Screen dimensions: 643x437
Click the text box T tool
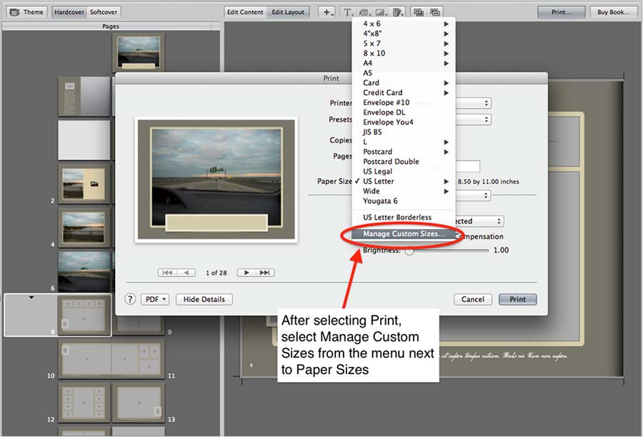pyautogui.click(x=347, y=12)
